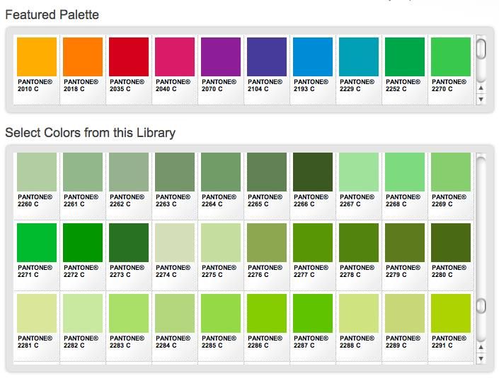
Task: Pick light green PANTONE 2267 C swatch
Action: [359, 172]
